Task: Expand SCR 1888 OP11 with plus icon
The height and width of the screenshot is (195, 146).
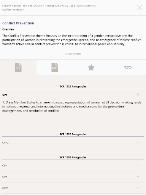Action: [x=138, y=188]
